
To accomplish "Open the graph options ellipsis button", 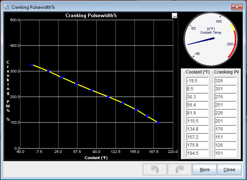I will click(x=175, y=15).
